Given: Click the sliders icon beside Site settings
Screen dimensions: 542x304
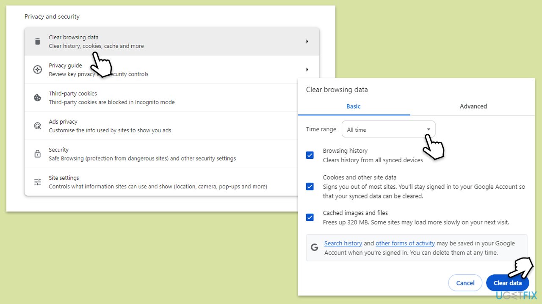Looking at the screenshot, I should pos(38,182).
